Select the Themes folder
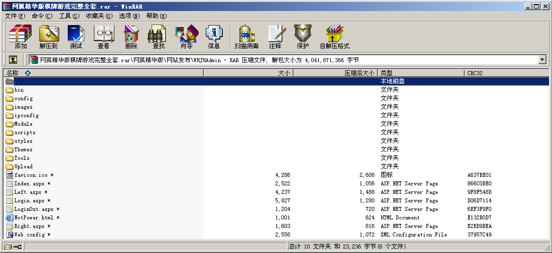Screen dimensions: 552x253 click(23, 150)
